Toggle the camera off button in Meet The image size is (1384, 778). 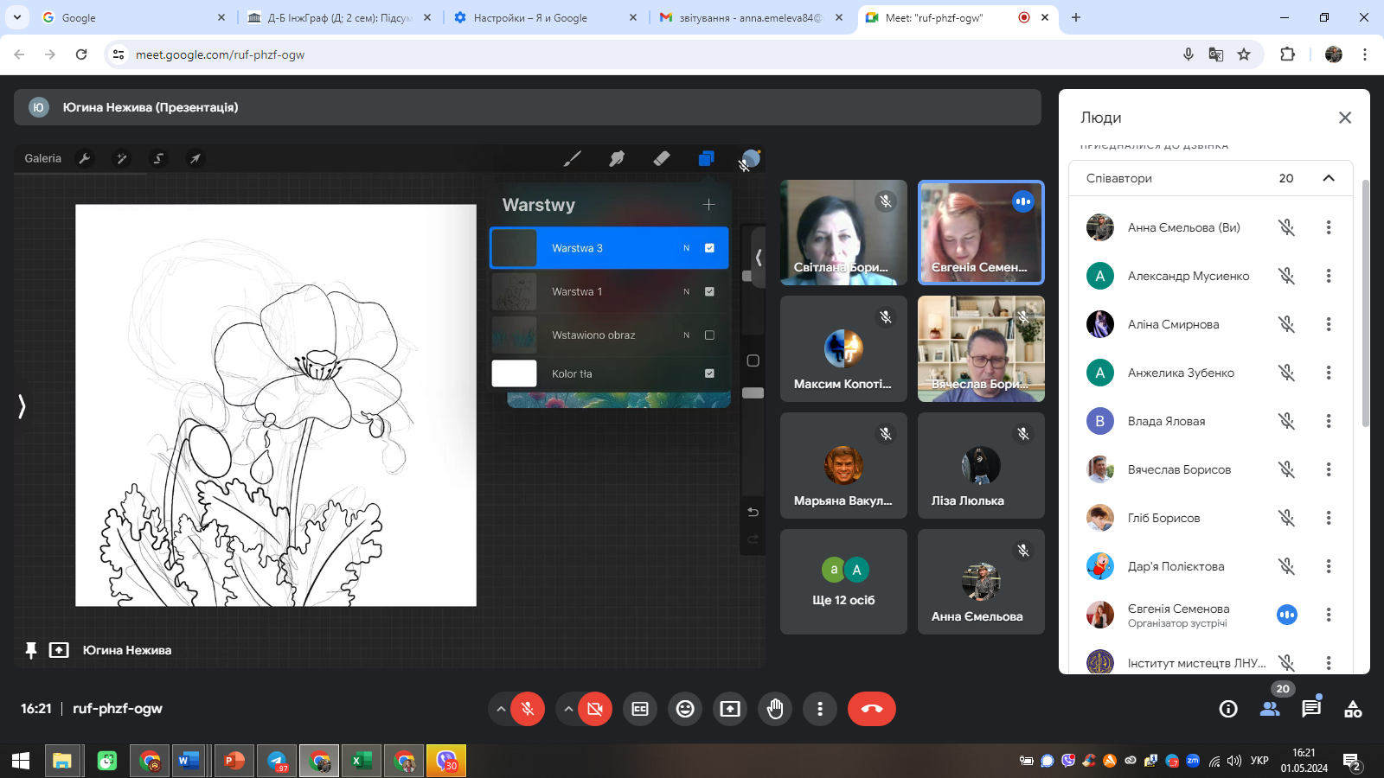(x=595, y=709)
